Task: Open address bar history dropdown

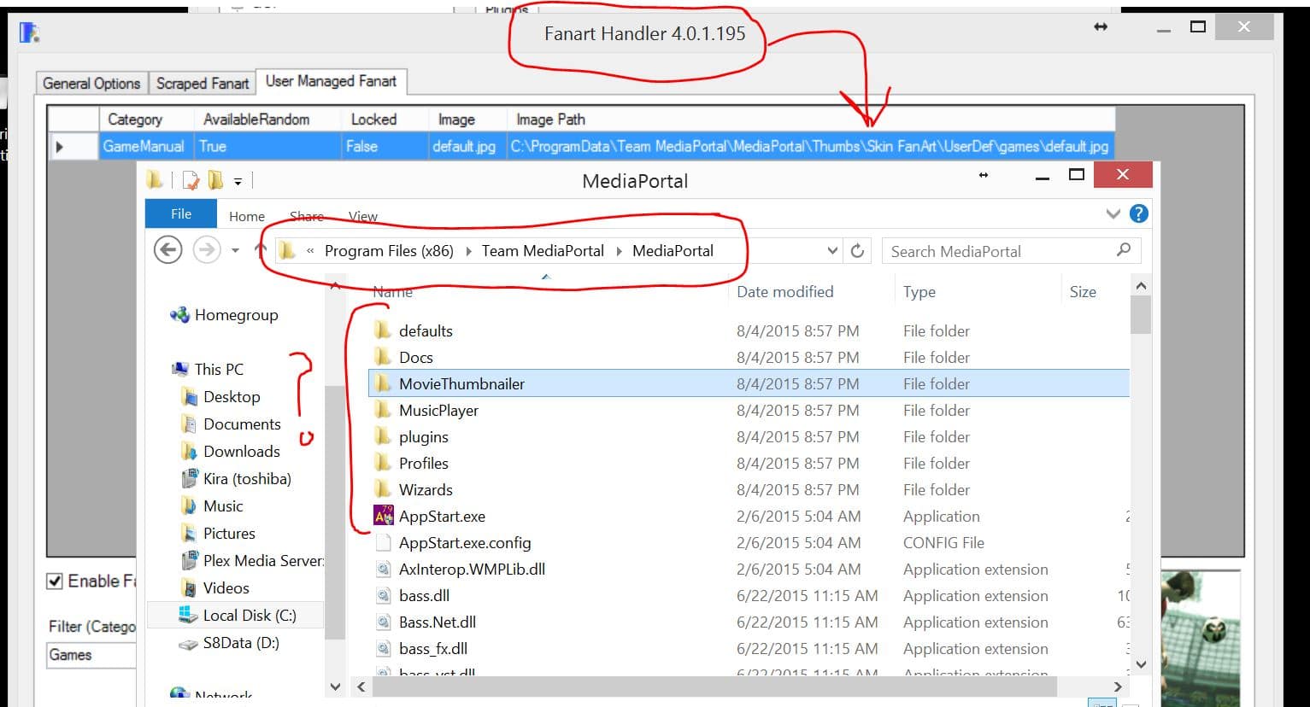Action: pyautogui.click(x=832, y=251)
